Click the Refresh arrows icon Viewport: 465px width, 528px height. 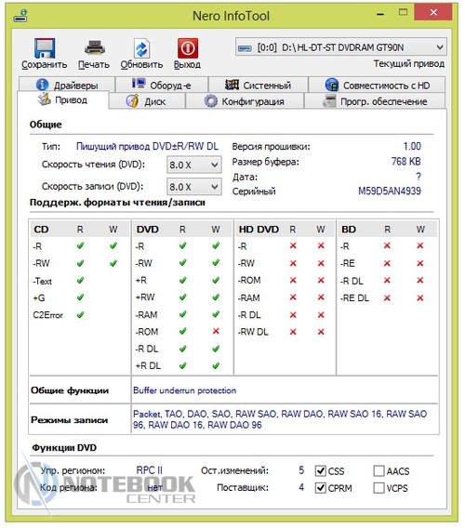[x=142, y=48]
